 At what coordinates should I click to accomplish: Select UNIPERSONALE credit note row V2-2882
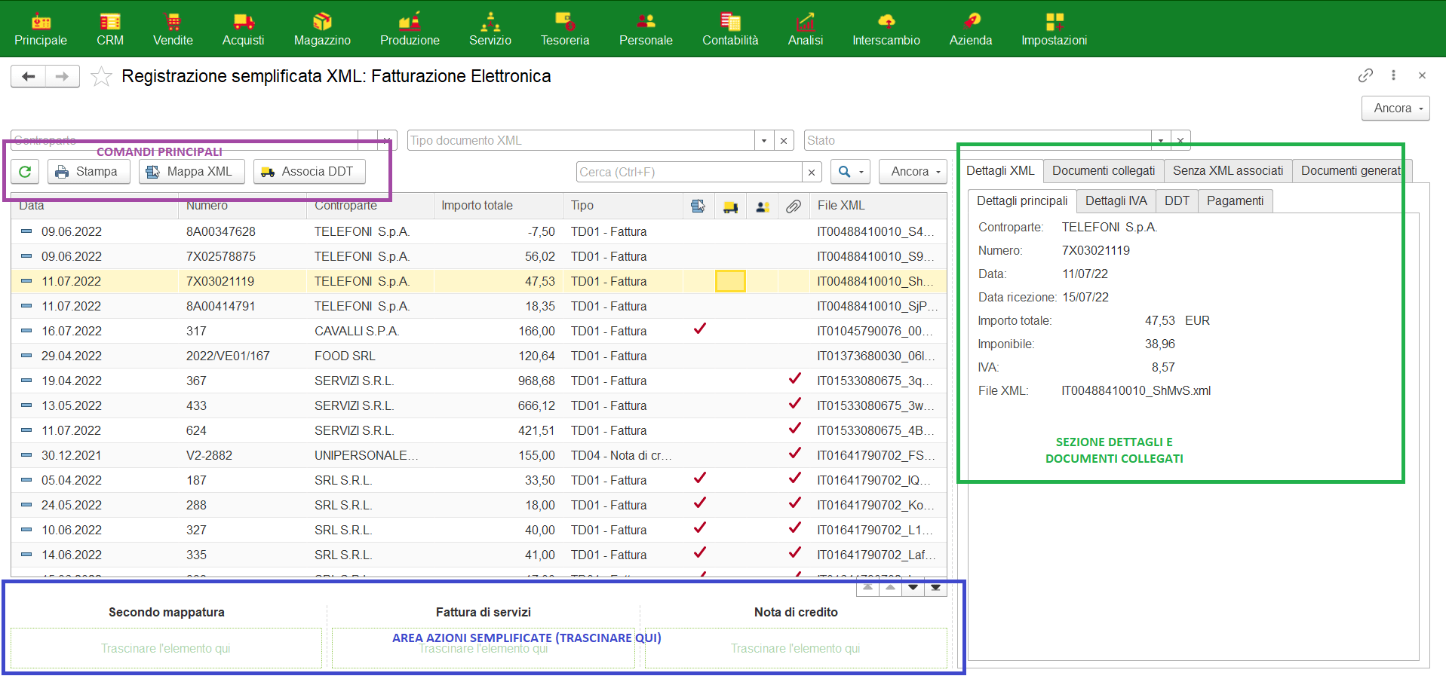(479, 456)
